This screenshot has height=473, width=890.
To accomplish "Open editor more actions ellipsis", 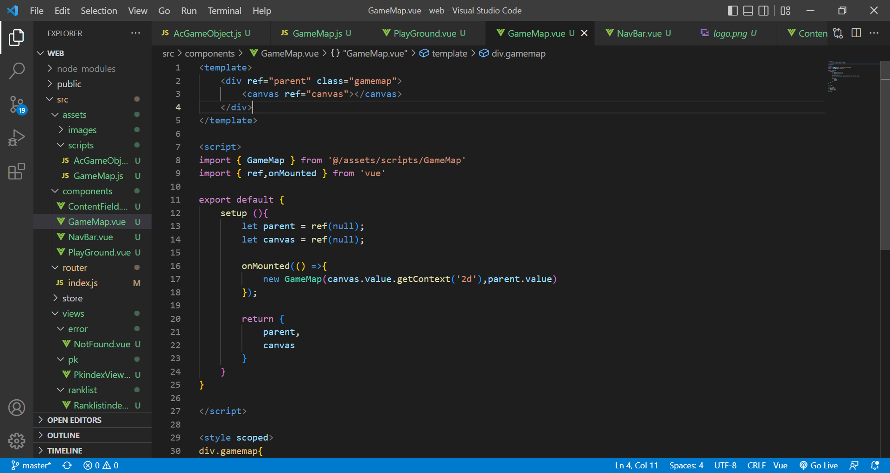I will click(x=874, y=33).
